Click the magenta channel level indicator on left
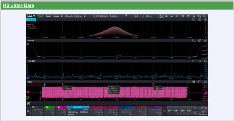The width and height of the screenshot is (234, 121). (x=28, y=92)
